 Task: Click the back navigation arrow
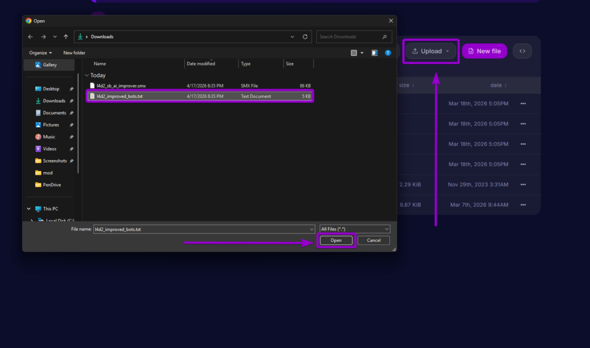30,36
